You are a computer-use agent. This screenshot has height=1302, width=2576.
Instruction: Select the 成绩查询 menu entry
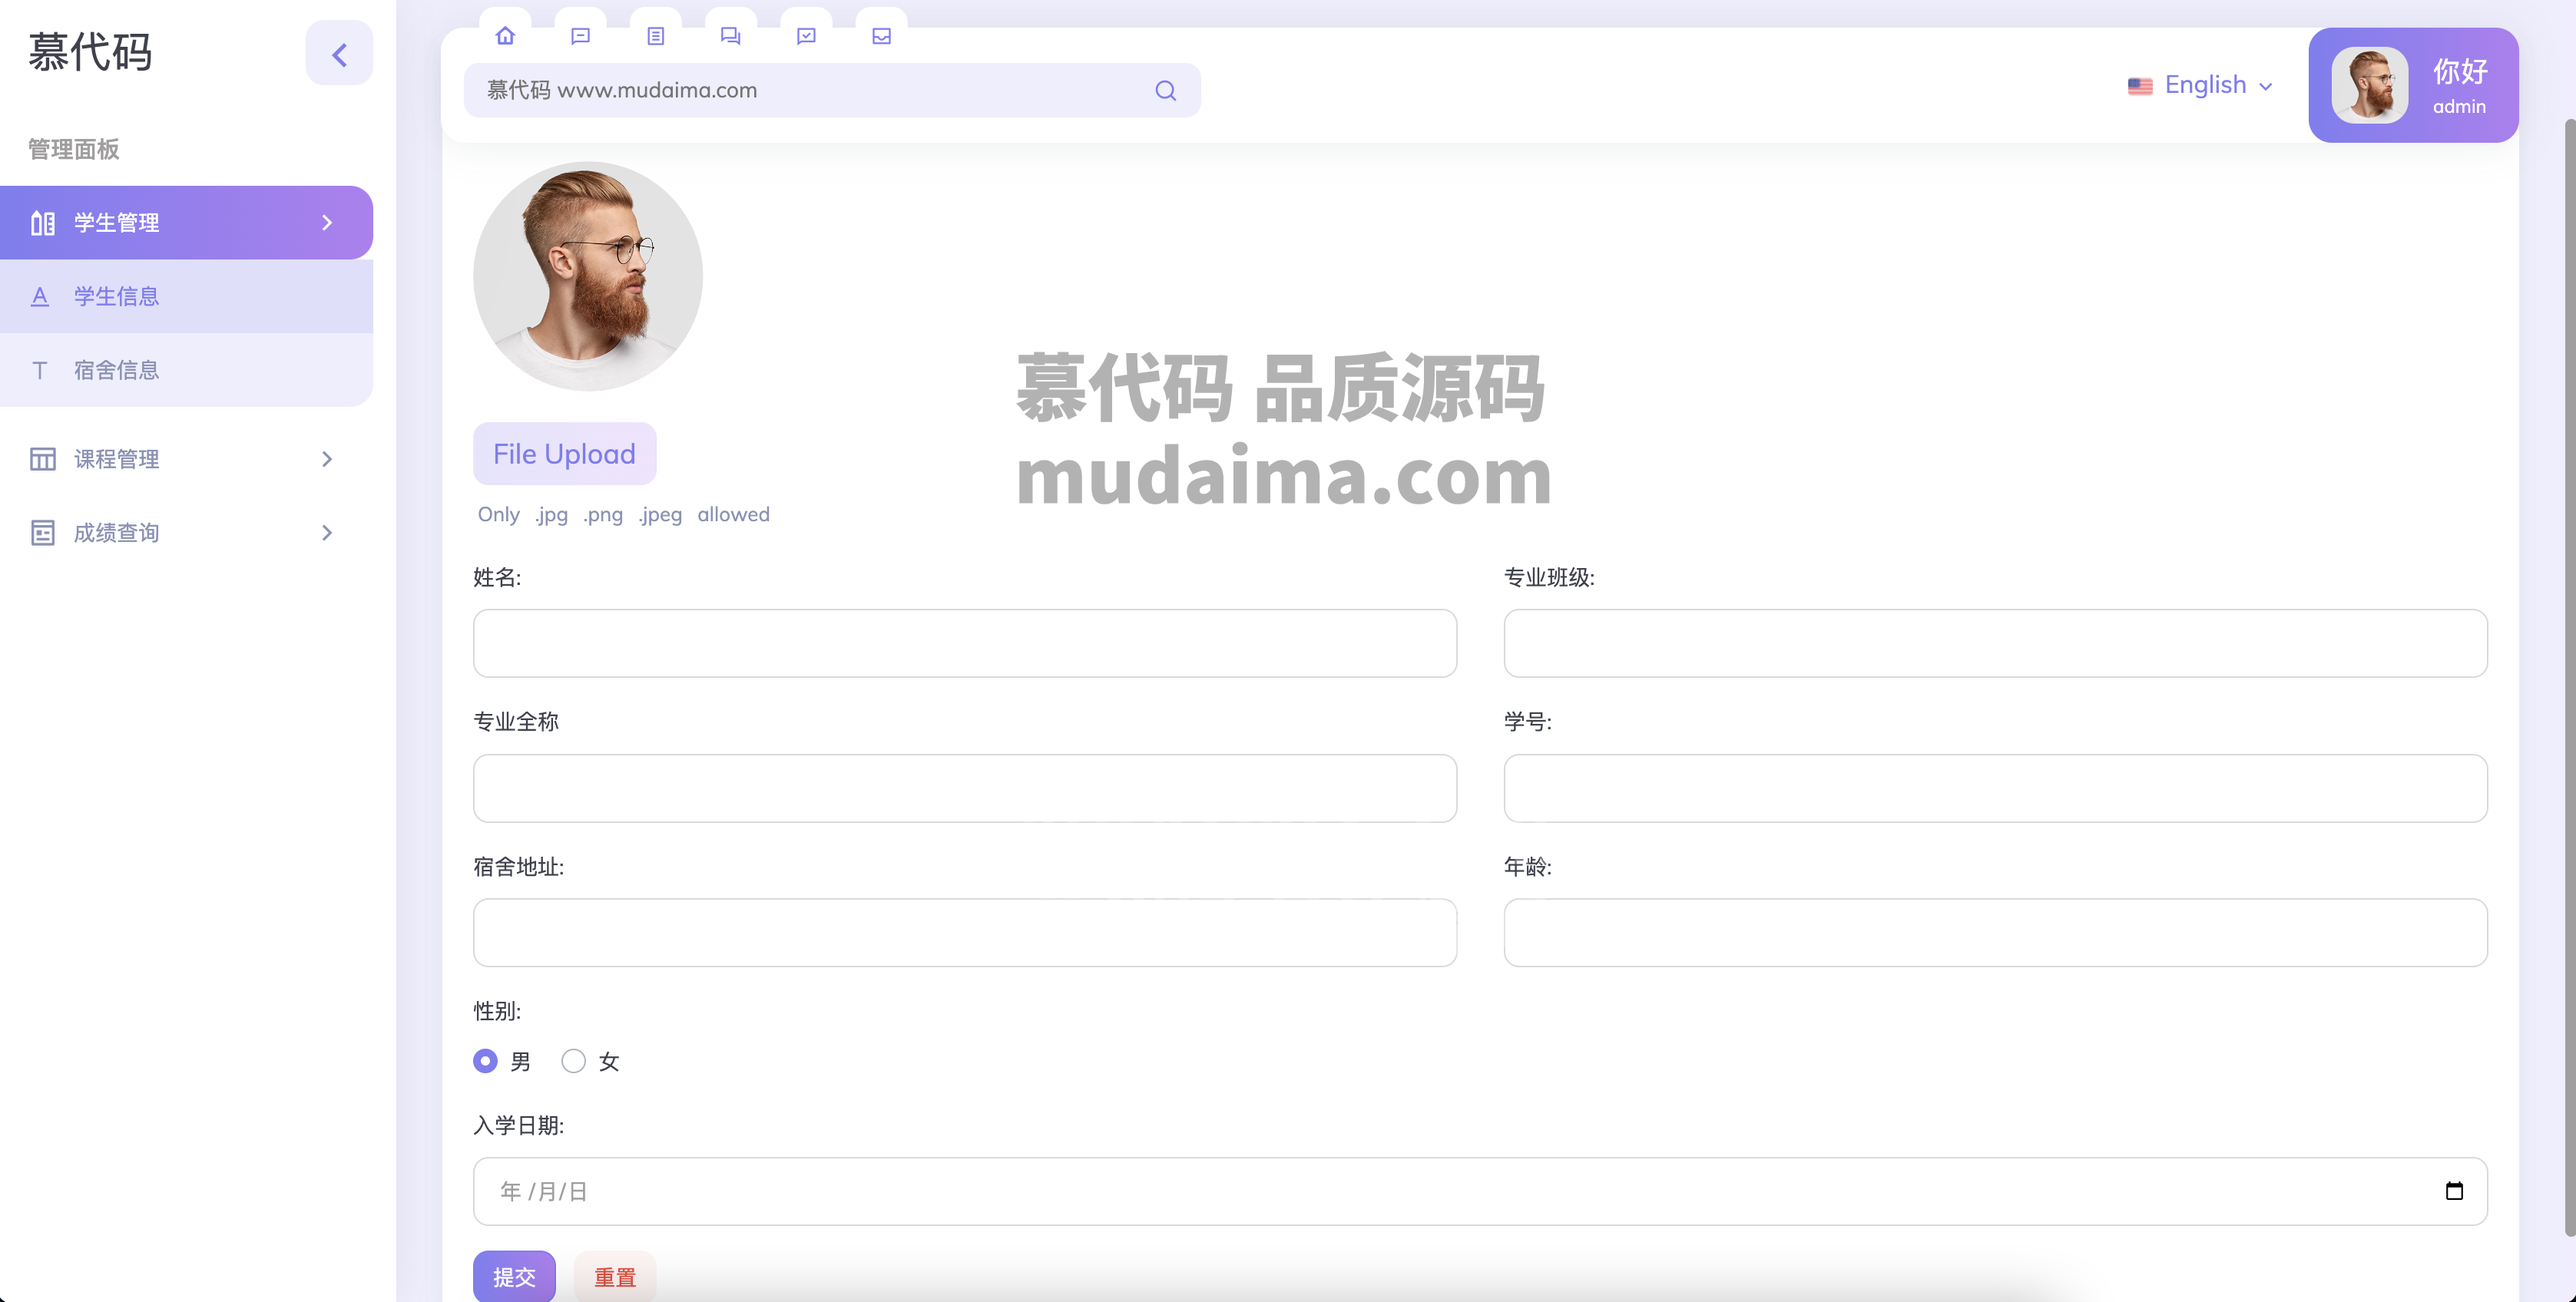click(x=186, y=533)
